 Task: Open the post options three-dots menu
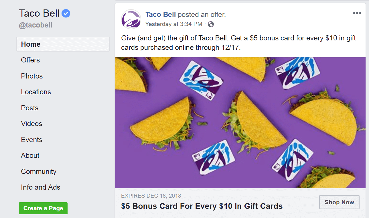(x=357, y=13)
